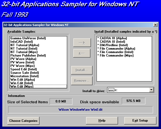161x129 pixels.
Task: Select Source Safe (Intel) sample
Action: pyautogui.click(x=38, y=73)
